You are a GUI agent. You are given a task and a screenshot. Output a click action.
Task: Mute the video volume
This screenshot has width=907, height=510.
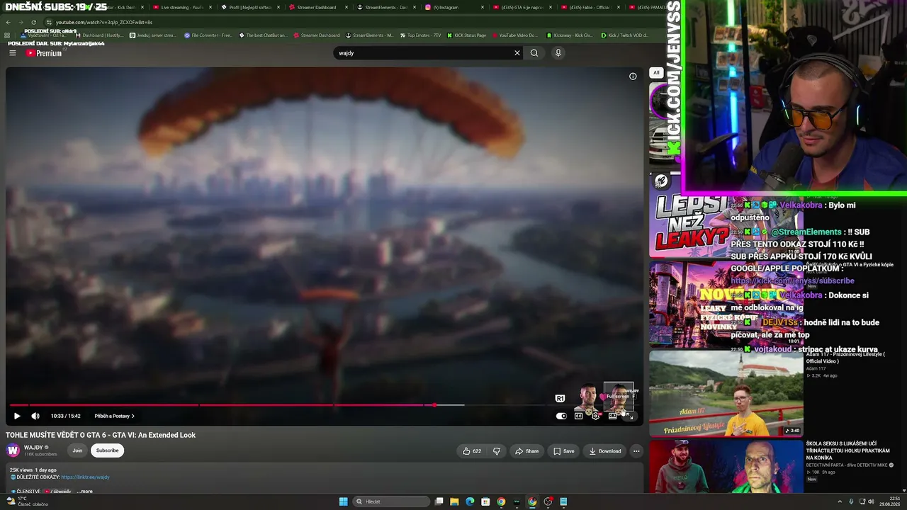click(35, 416)
